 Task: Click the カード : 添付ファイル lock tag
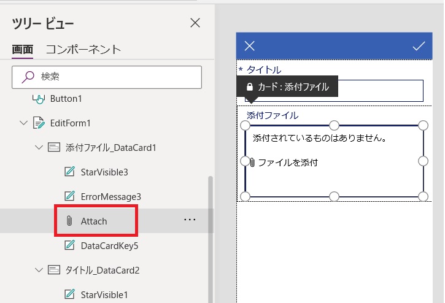(x=287, y=86)
